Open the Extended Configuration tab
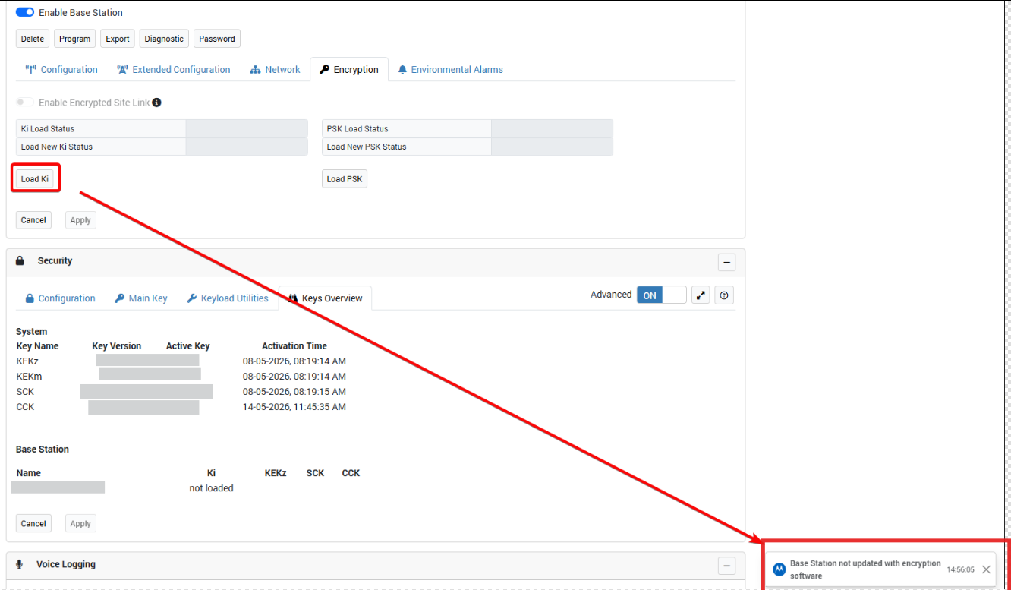The width and height of the screenshot is (1011, 590). (174, 69)
